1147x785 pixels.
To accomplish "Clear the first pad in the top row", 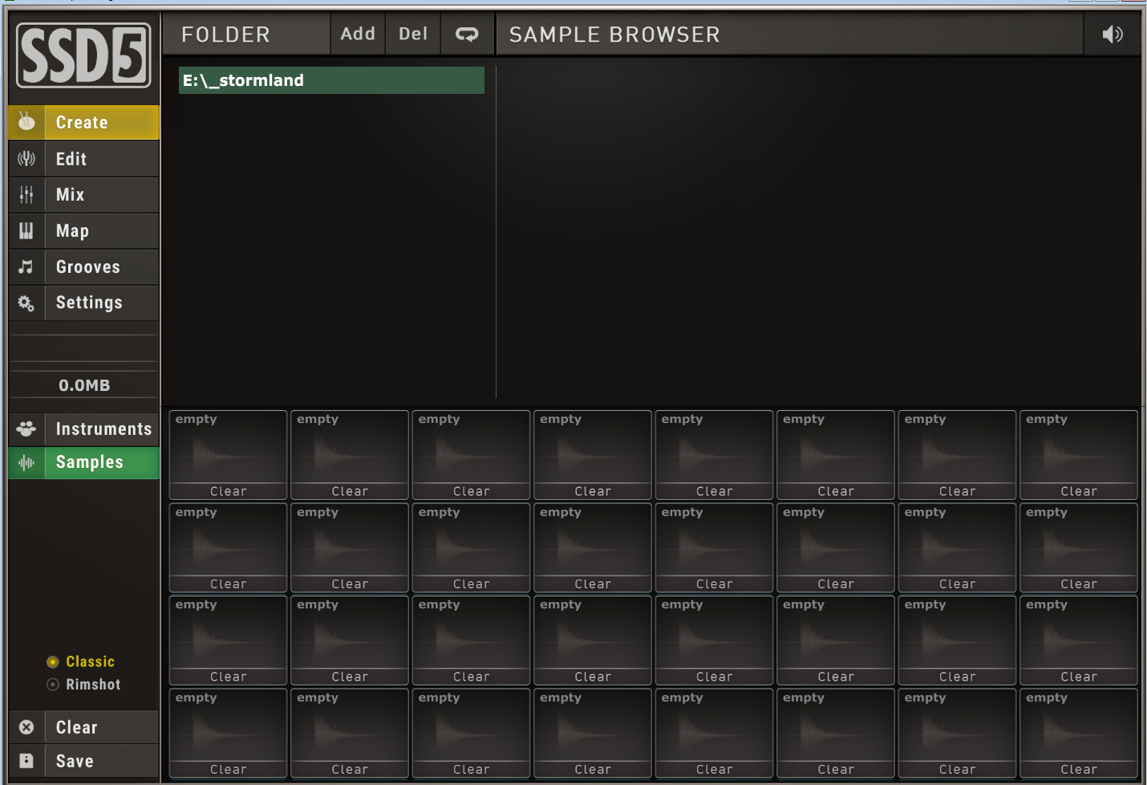I will tap(229, 491).
